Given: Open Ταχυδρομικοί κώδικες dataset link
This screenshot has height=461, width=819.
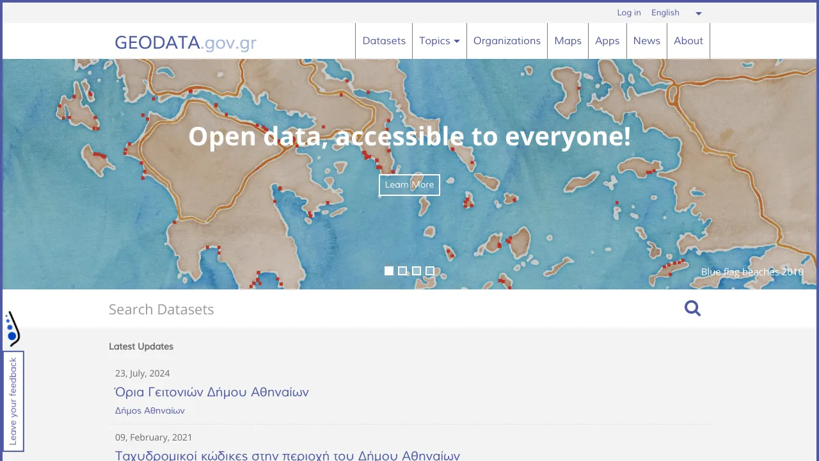Looking at the screenshot, I should [287, 455].
